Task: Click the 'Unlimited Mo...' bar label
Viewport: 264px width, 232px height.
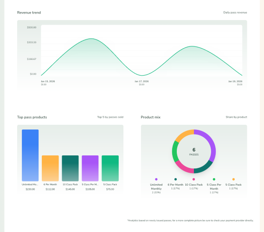Action: [30, 185]
